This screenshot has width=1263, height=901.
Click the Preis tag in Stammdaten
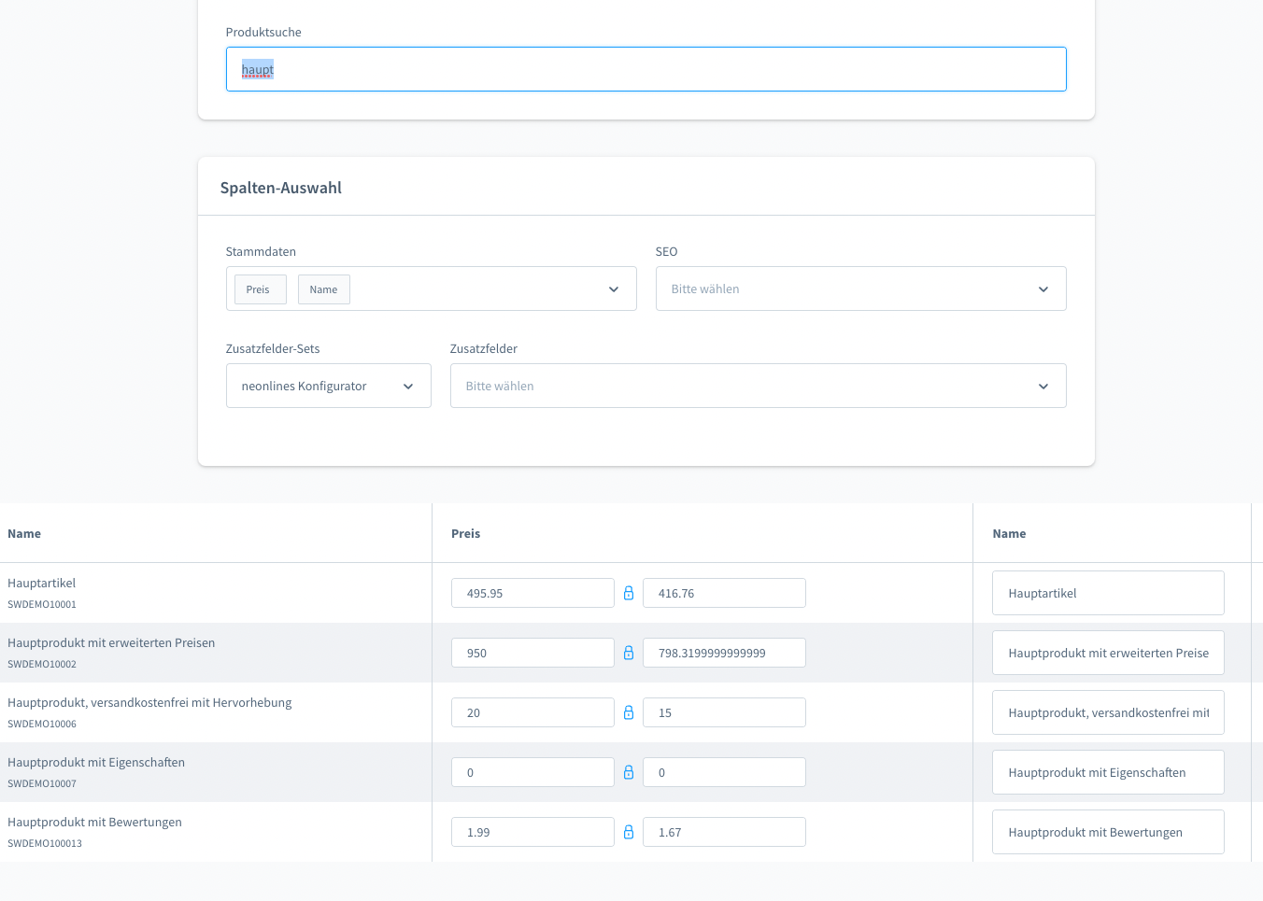click(x=259, y=289)
